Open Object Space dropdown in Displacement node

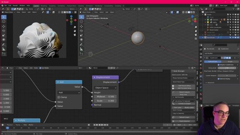pyautogui.click(x=105, y=88)
